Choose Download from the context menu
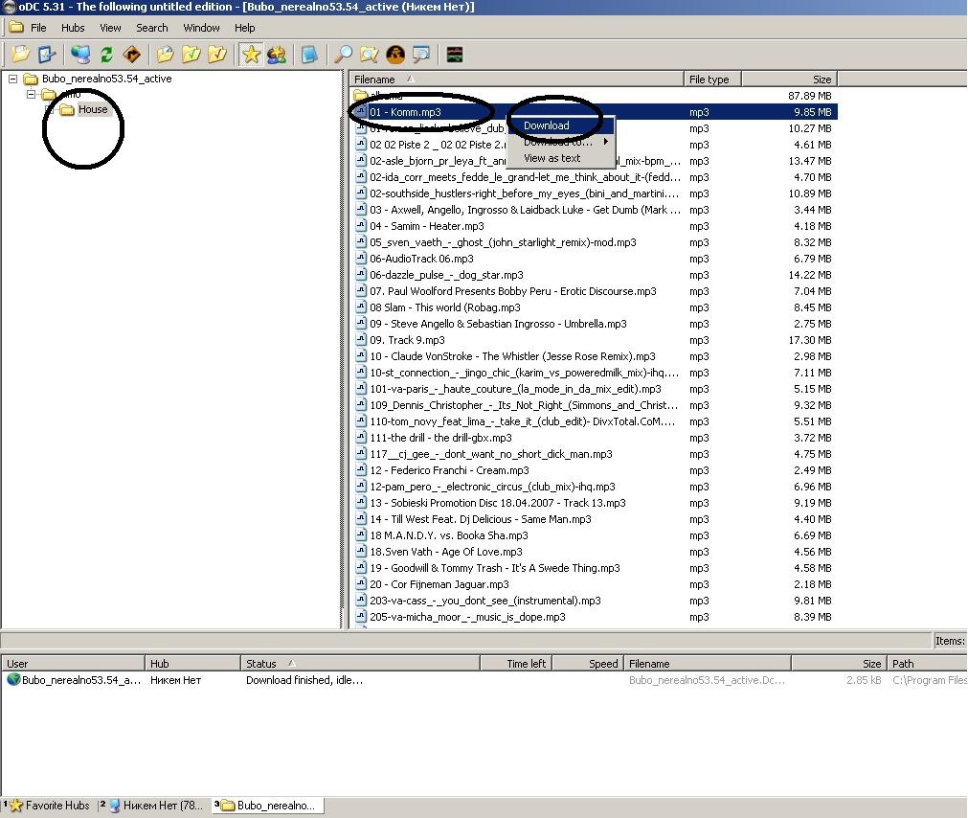 coord(546,125)
